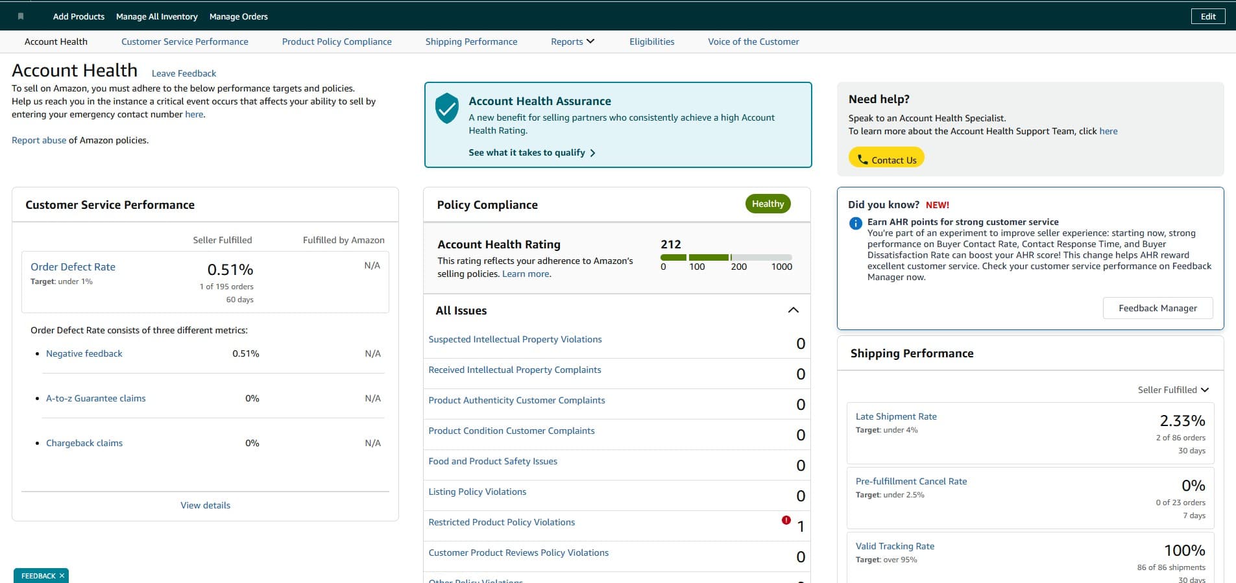Click the 2.33% Late Shipment Rate value
Viewport: 1236px width, 583px height.
coord(1182,420)
